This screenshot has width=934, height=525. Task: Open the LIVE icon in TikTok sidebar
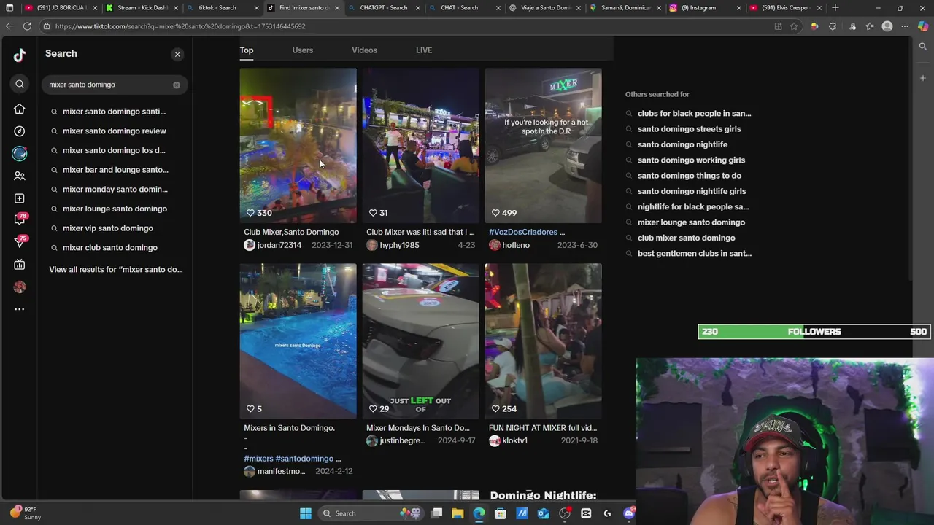(x=20, y=265)
